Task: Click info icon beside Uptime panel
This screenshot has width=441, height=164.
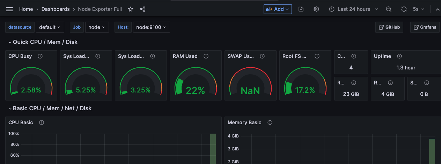Action: coord(399,56)
